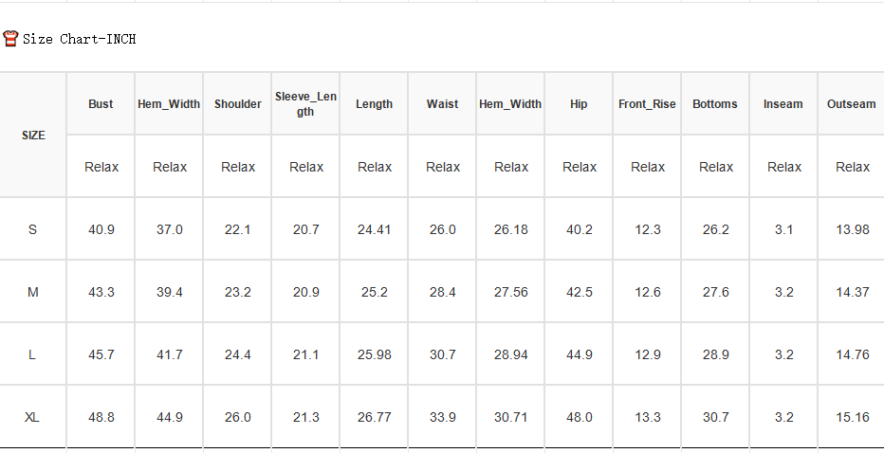Image resolution: width=884 pixels, height=453 pixels.
Task: Click the Sleeve_Length column header
Action: pos(305,103)
